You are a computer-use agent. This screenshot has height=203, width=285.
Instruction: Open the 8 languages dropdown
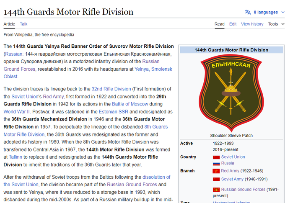(x=266, y=12)
